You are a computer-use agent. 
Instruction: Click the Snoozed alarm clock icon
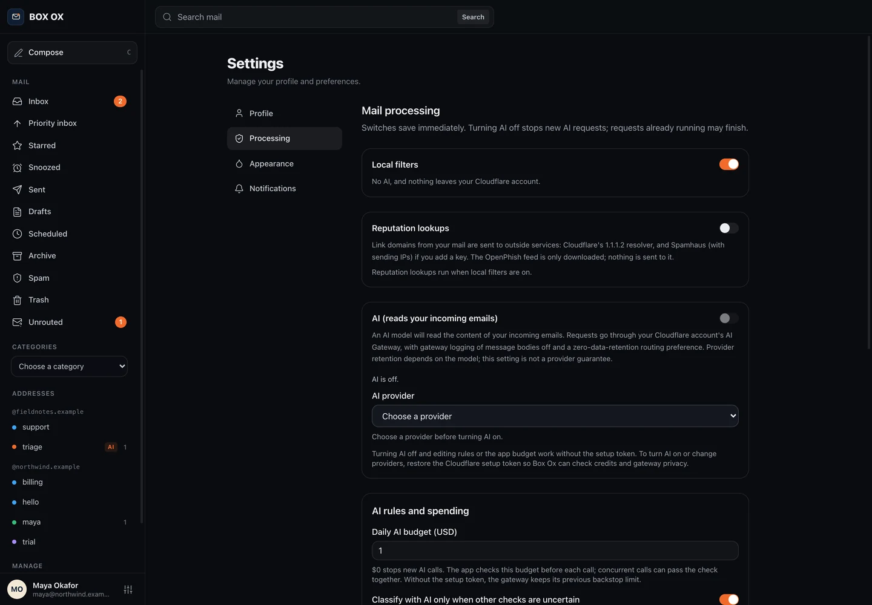click(x=17, y=168)
